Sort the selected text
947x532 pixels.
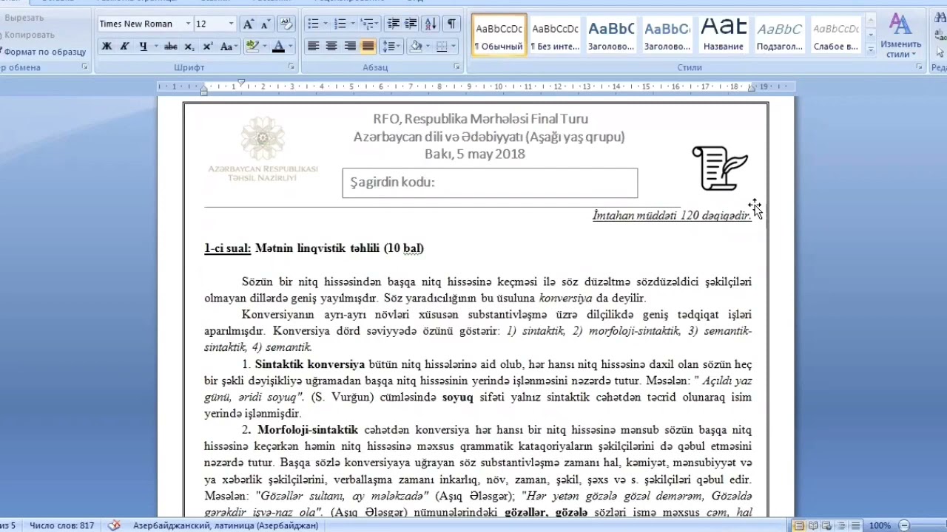[431, 24]
